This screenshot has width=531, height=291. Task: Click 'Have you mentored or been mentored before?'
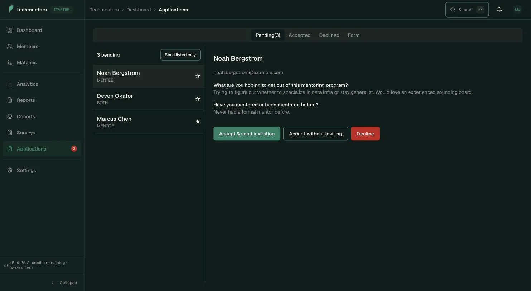pyautogui.click(x=266, y=105)
